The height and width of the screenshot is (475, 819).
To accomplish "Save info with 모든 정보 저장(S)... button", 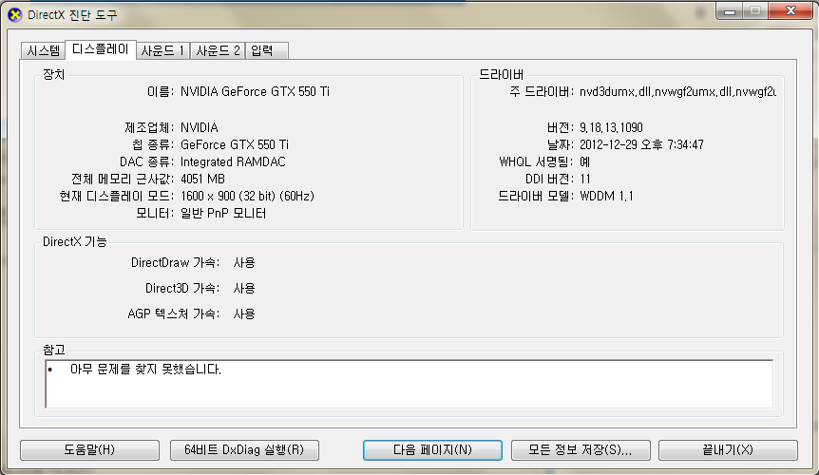I will pyautogui.click(x=581, y=450).
